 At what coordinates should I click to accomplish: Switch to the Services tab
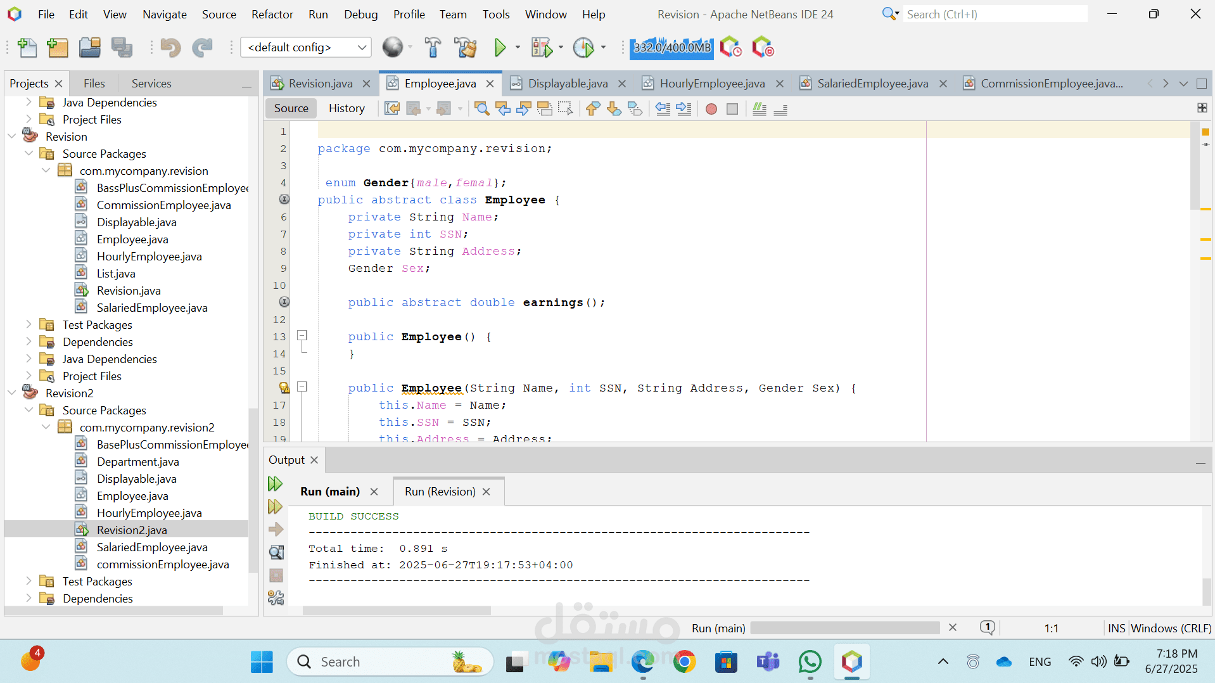coord(151,84)
